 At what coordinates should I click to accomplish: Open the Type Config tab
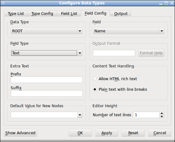(x=42, y=14)
